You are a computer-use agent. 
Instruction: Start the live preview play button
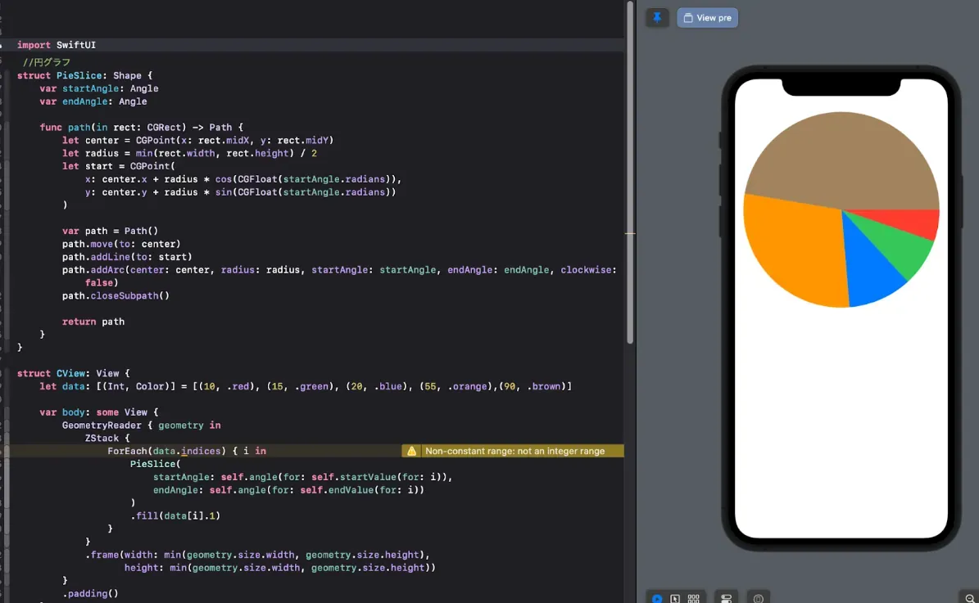point(657,599)
